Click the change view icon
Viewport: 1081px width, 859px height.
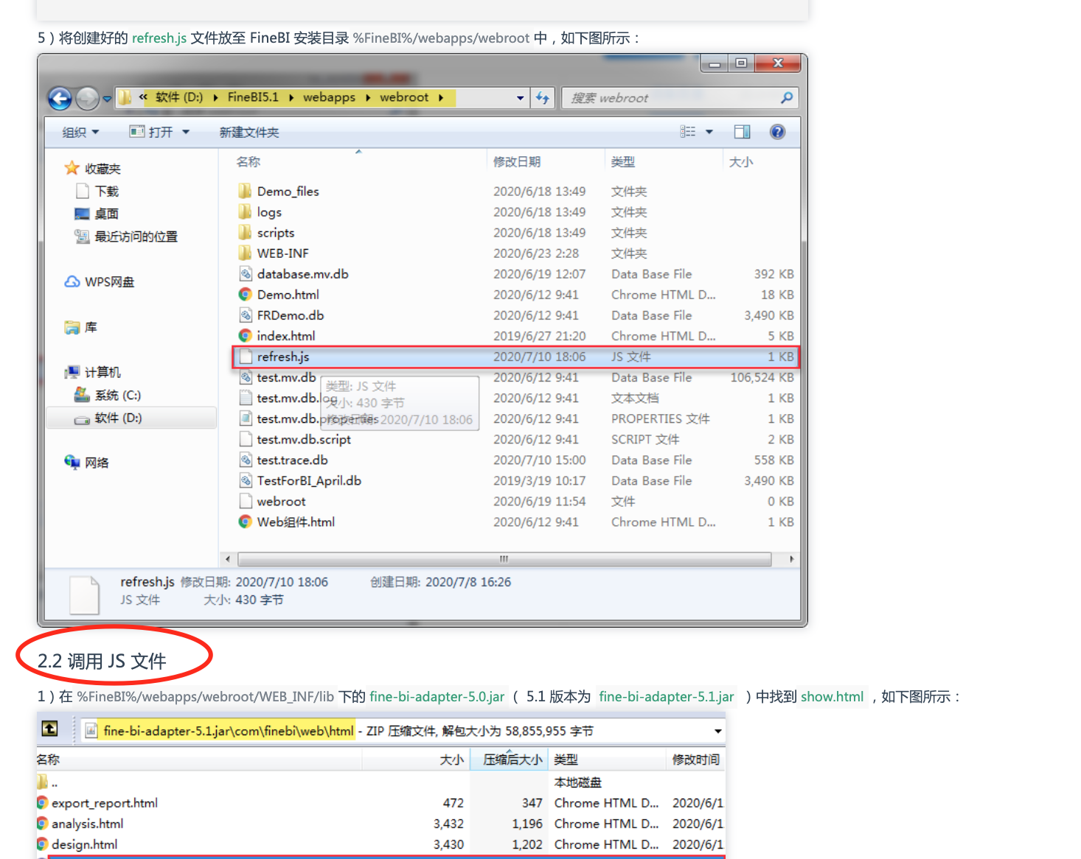pos(688,132)
